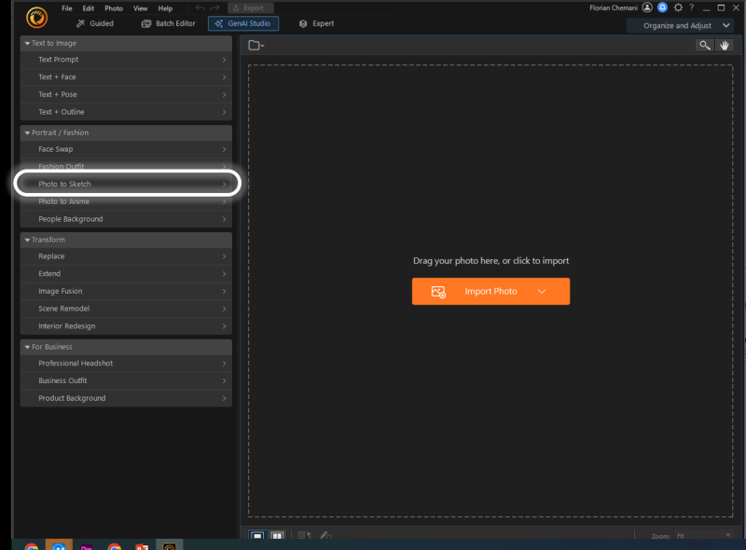Image resolution: width=746 pixels, height=550 pixels.
Task: Click the GenAI Studio sparkle icon
Action: (x=219, y=23)
